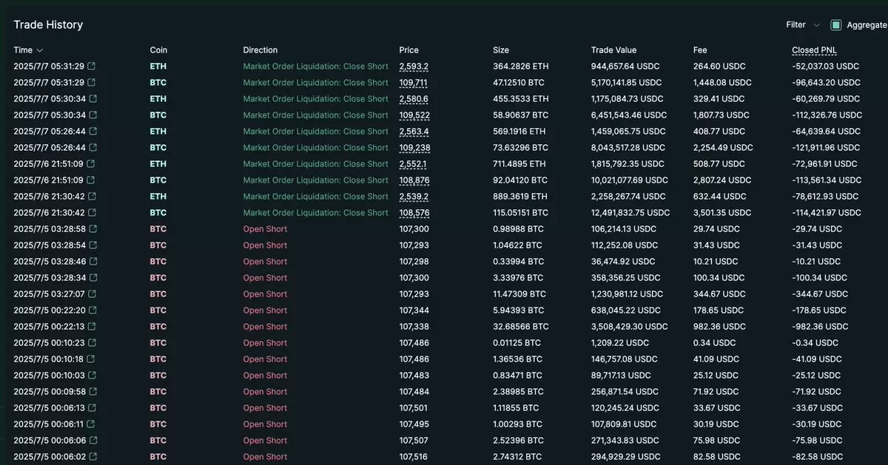Open explorer link icon for 2025/7/7 05:26:44 ETH trade
The image size is (888, 465).
pyautogui.click(x=93, y=132)
